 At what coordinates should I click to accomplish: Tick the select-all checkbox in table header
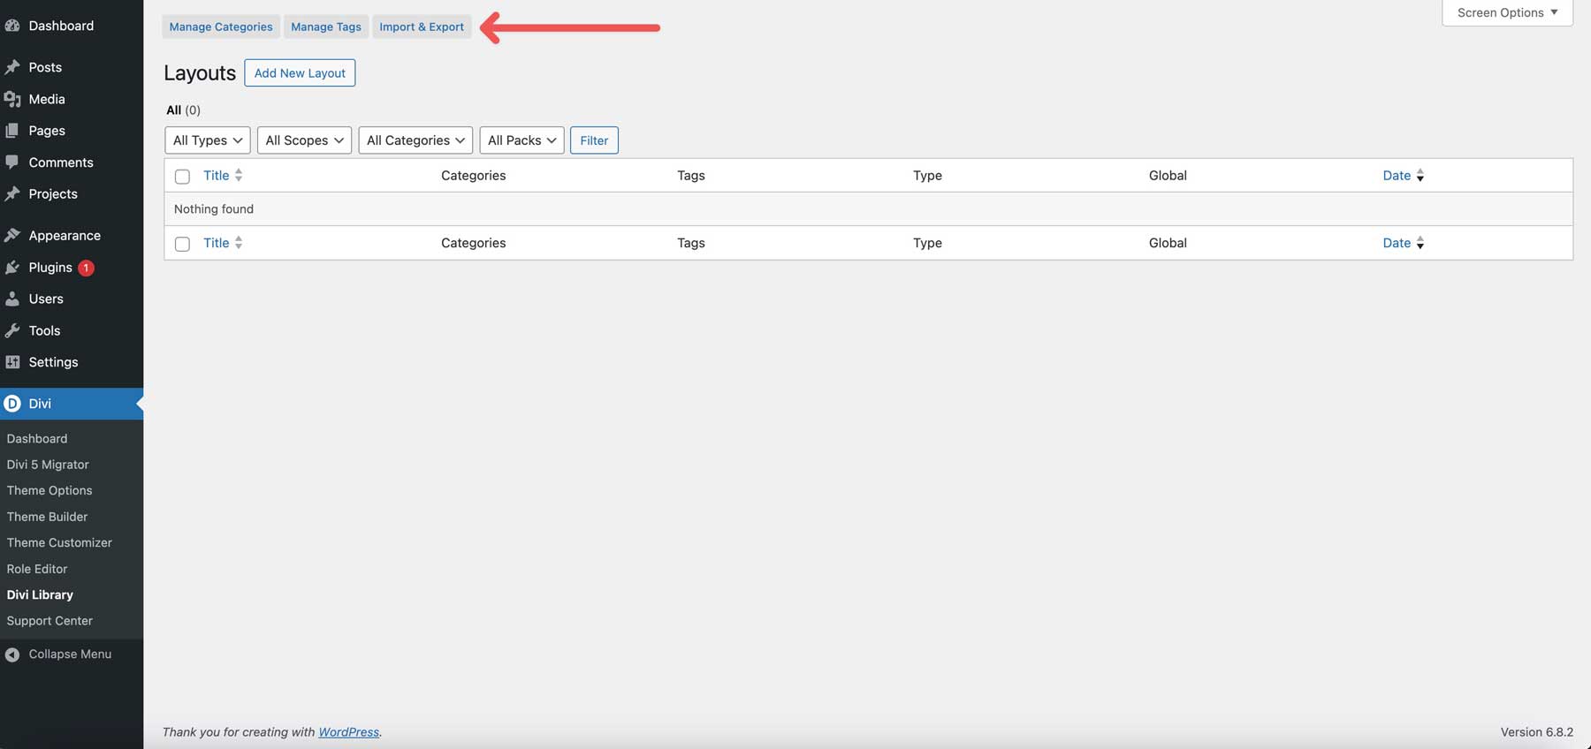point(182,177)
